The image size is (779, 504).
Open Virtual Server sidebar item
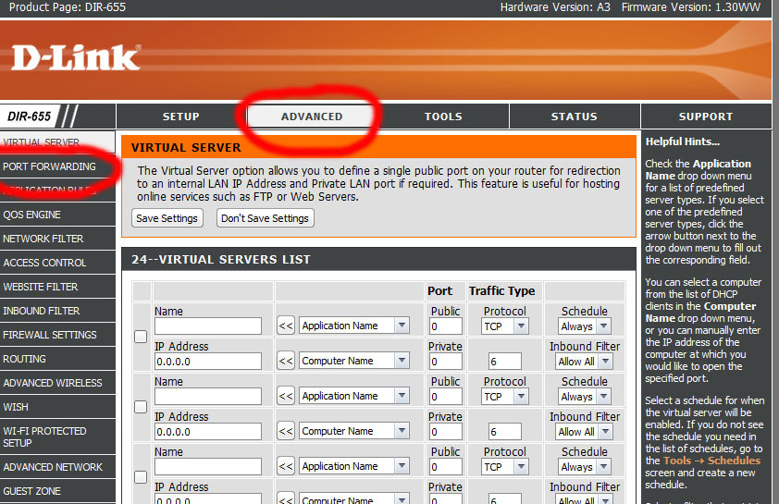(x=57, y=142)
